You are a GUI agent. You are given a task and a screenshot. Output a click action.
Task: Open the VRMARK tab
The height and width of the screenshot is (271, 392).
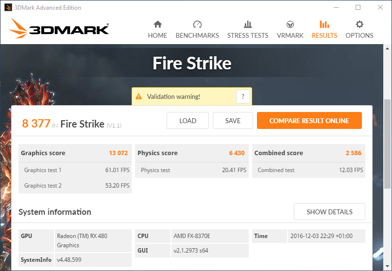pos(290,35)
